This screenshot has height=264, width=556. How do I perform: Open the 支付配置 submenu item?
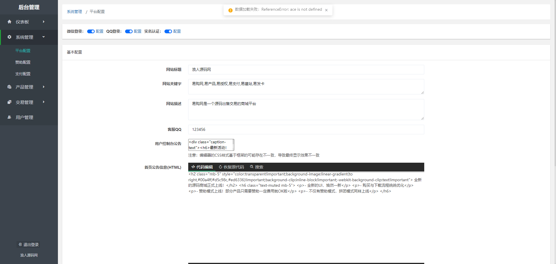coord(23,74)
